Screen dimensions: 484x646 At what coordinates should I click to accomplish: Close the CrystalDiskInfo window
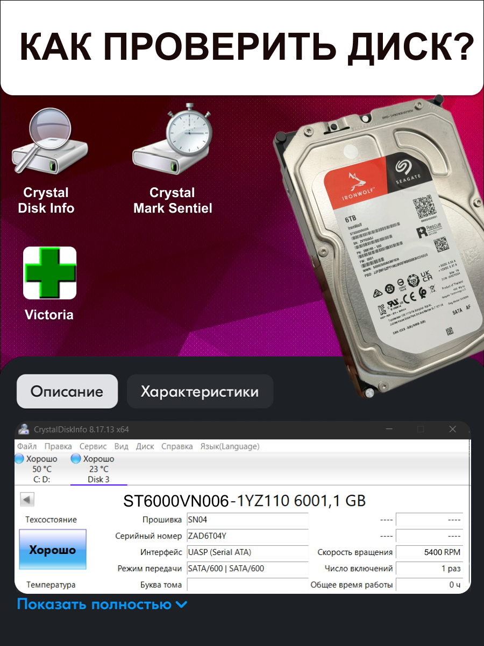point(452,429)
